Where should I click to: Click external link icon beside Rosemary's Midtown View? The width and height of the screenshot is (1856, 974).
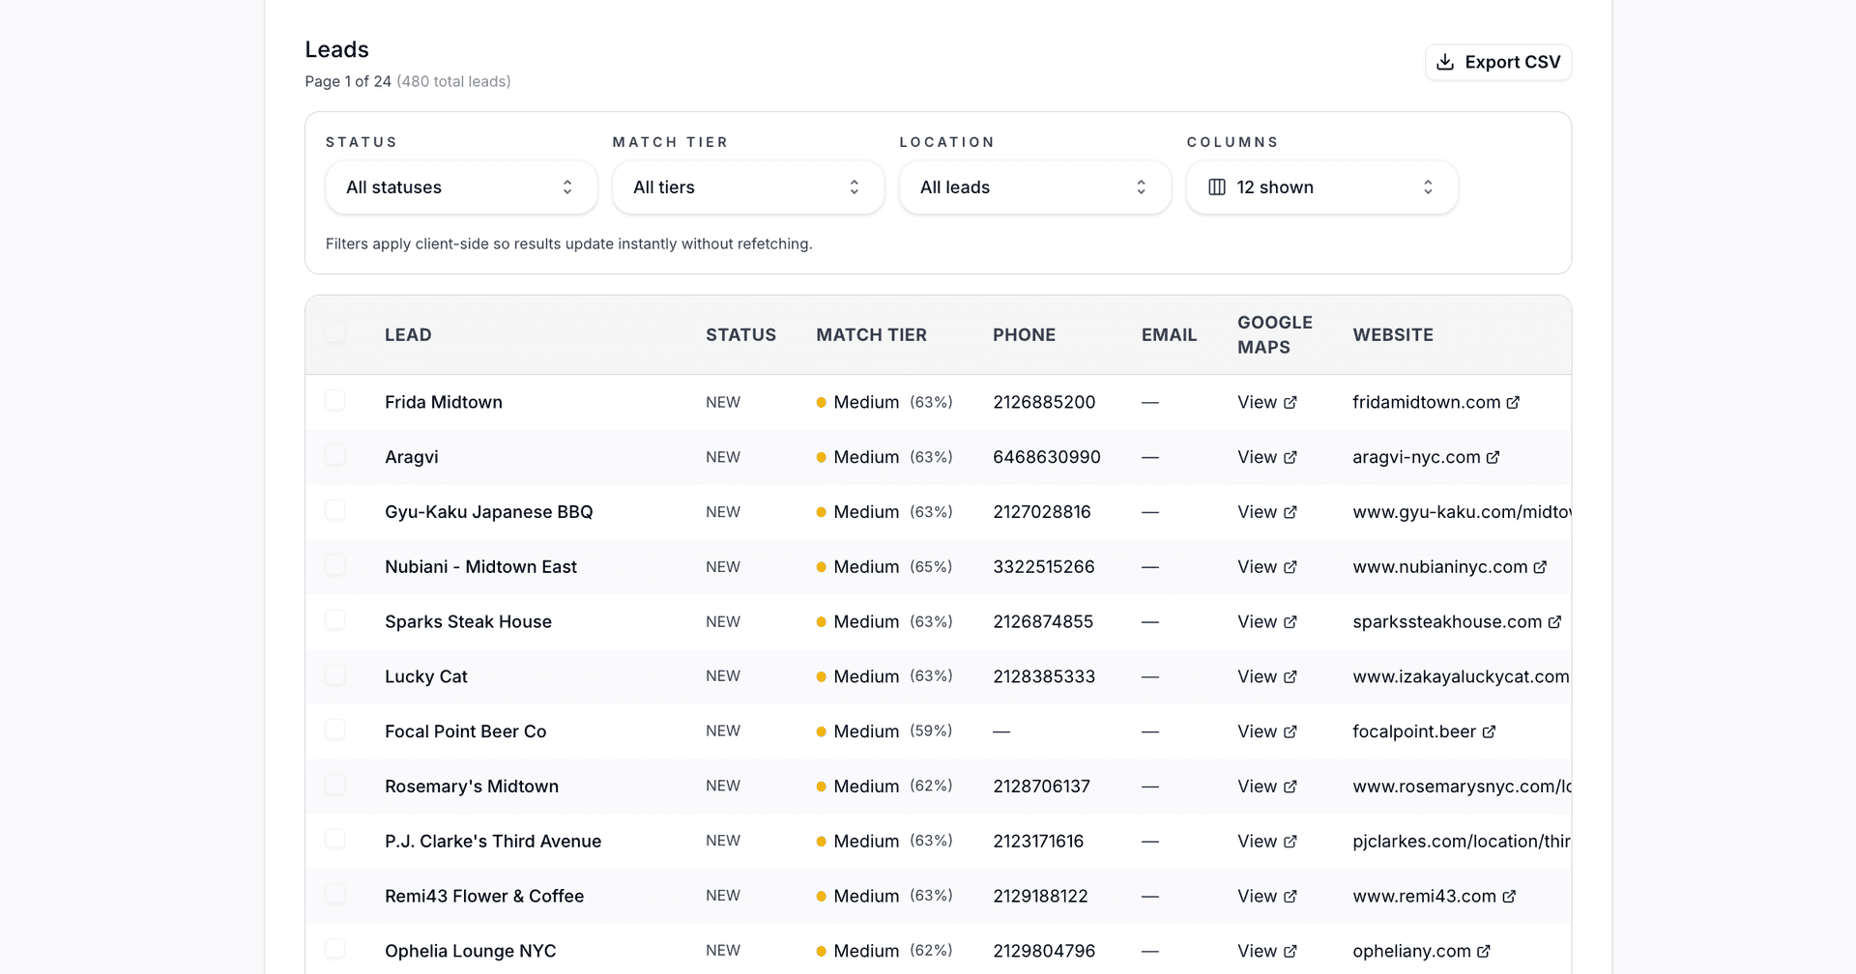1290,787
